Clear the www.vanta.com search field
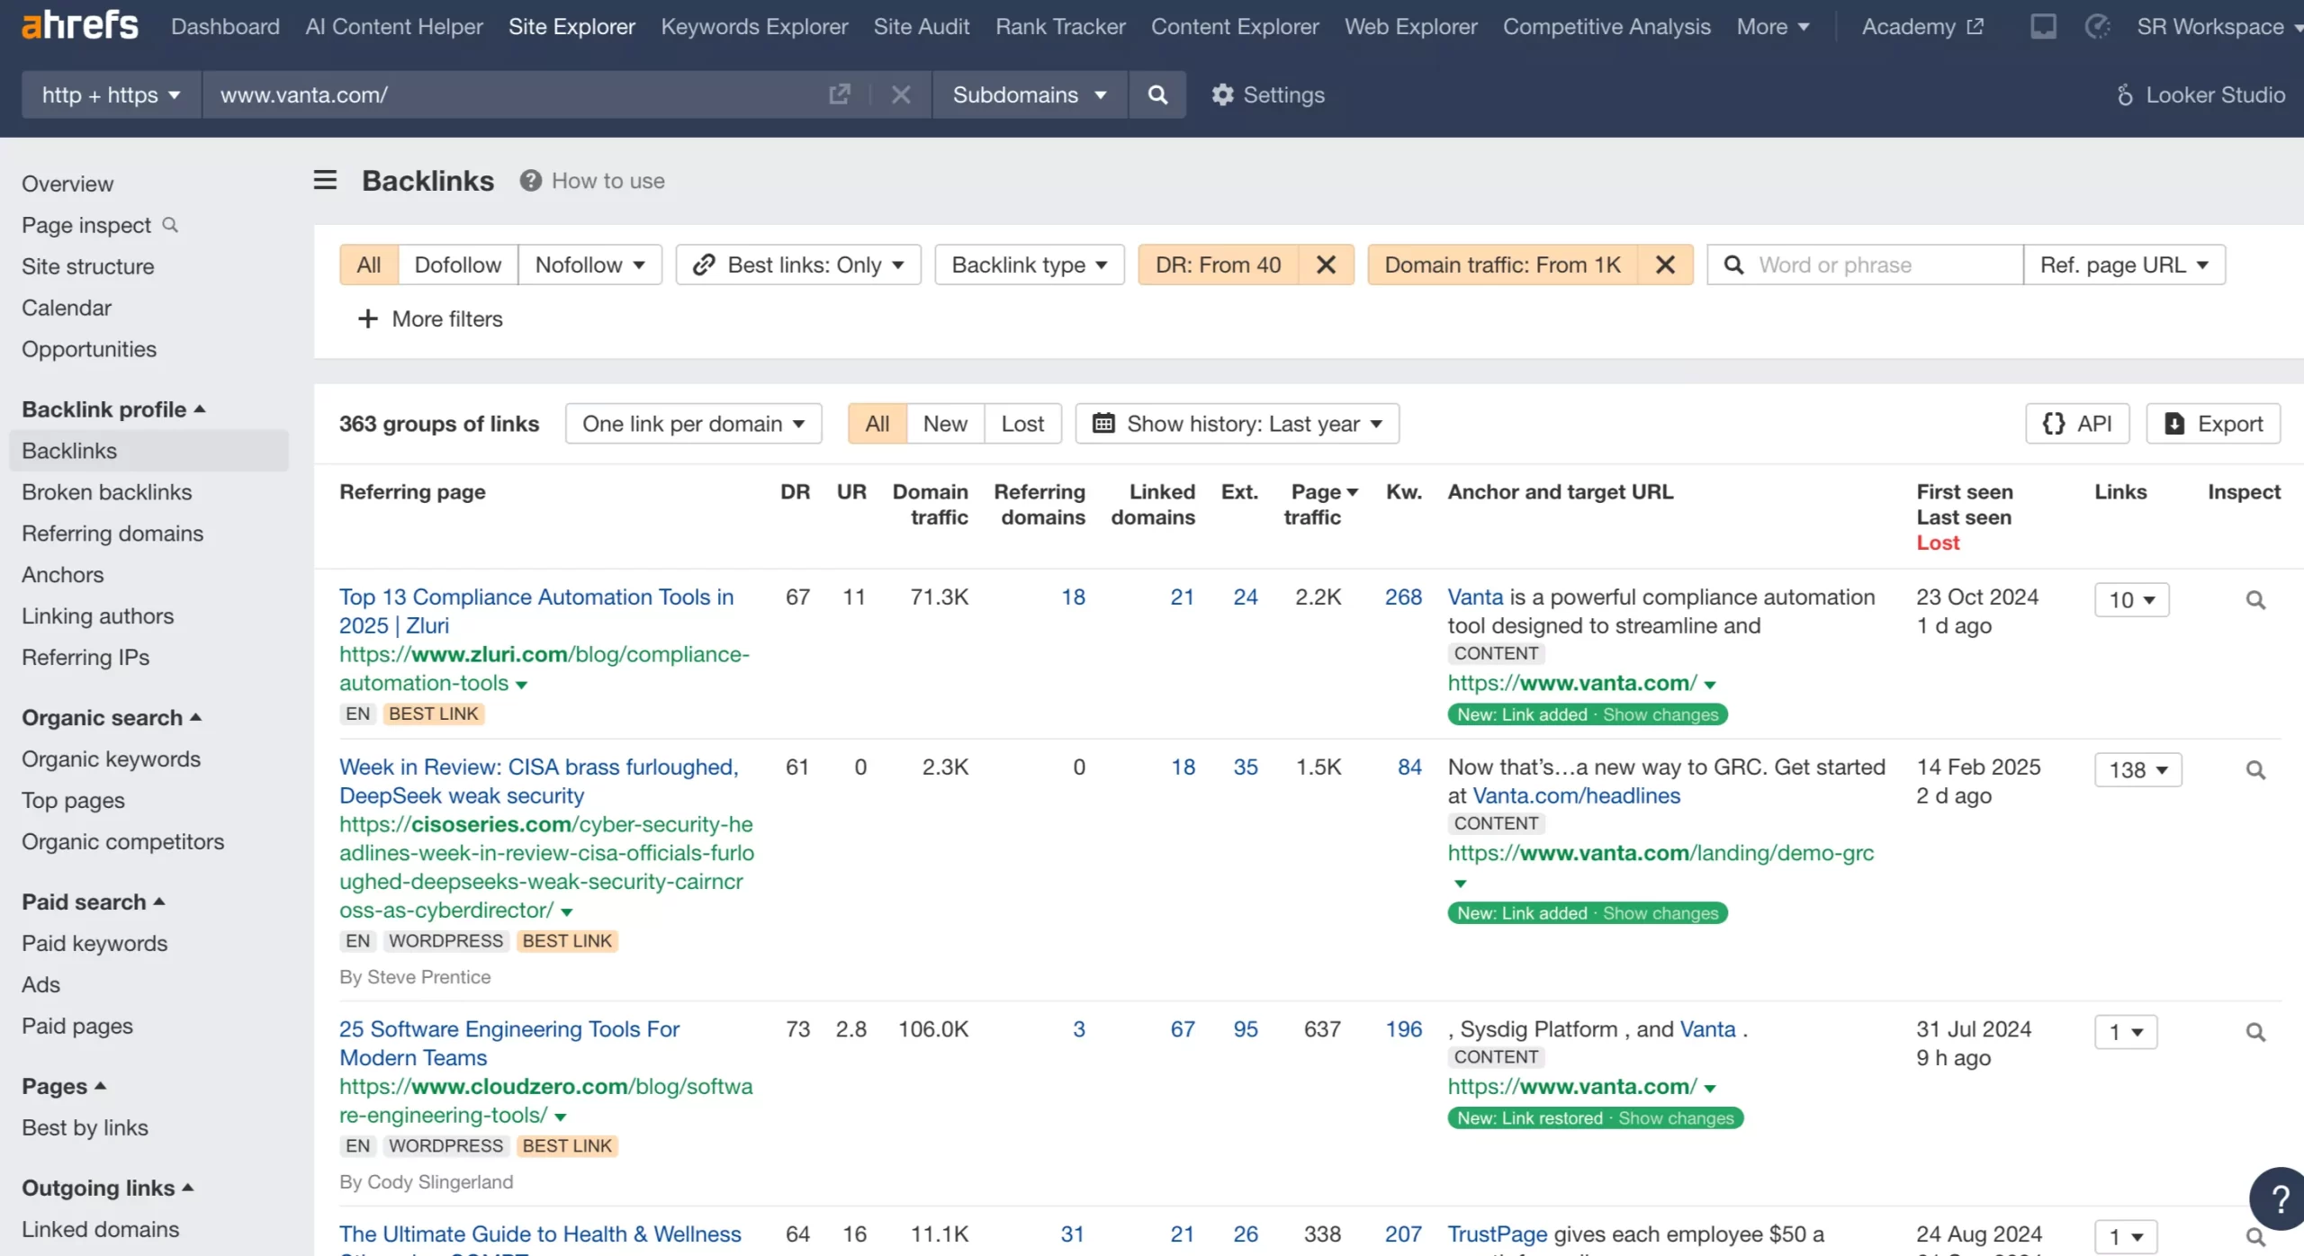Screen dimensions: 2304x1256 coord(901,94)
